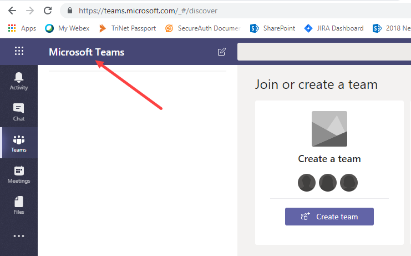The image size is (411, 256).
Task: Go to Chat in sidebar
Action: tap(19, 112)
